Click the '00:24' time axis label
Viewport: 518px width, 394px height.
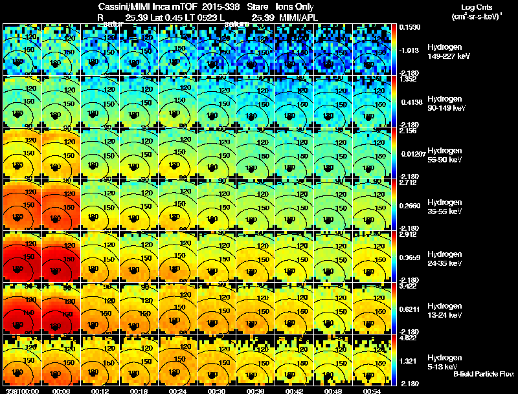[177, 391]
